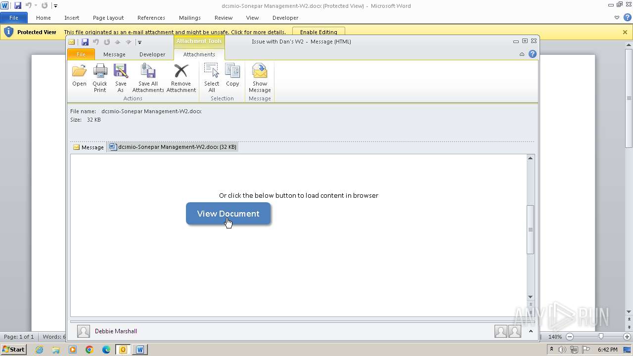633x356 pixels.
Task: Close the Protected View message bar
Action: click(x=625, y=32)
